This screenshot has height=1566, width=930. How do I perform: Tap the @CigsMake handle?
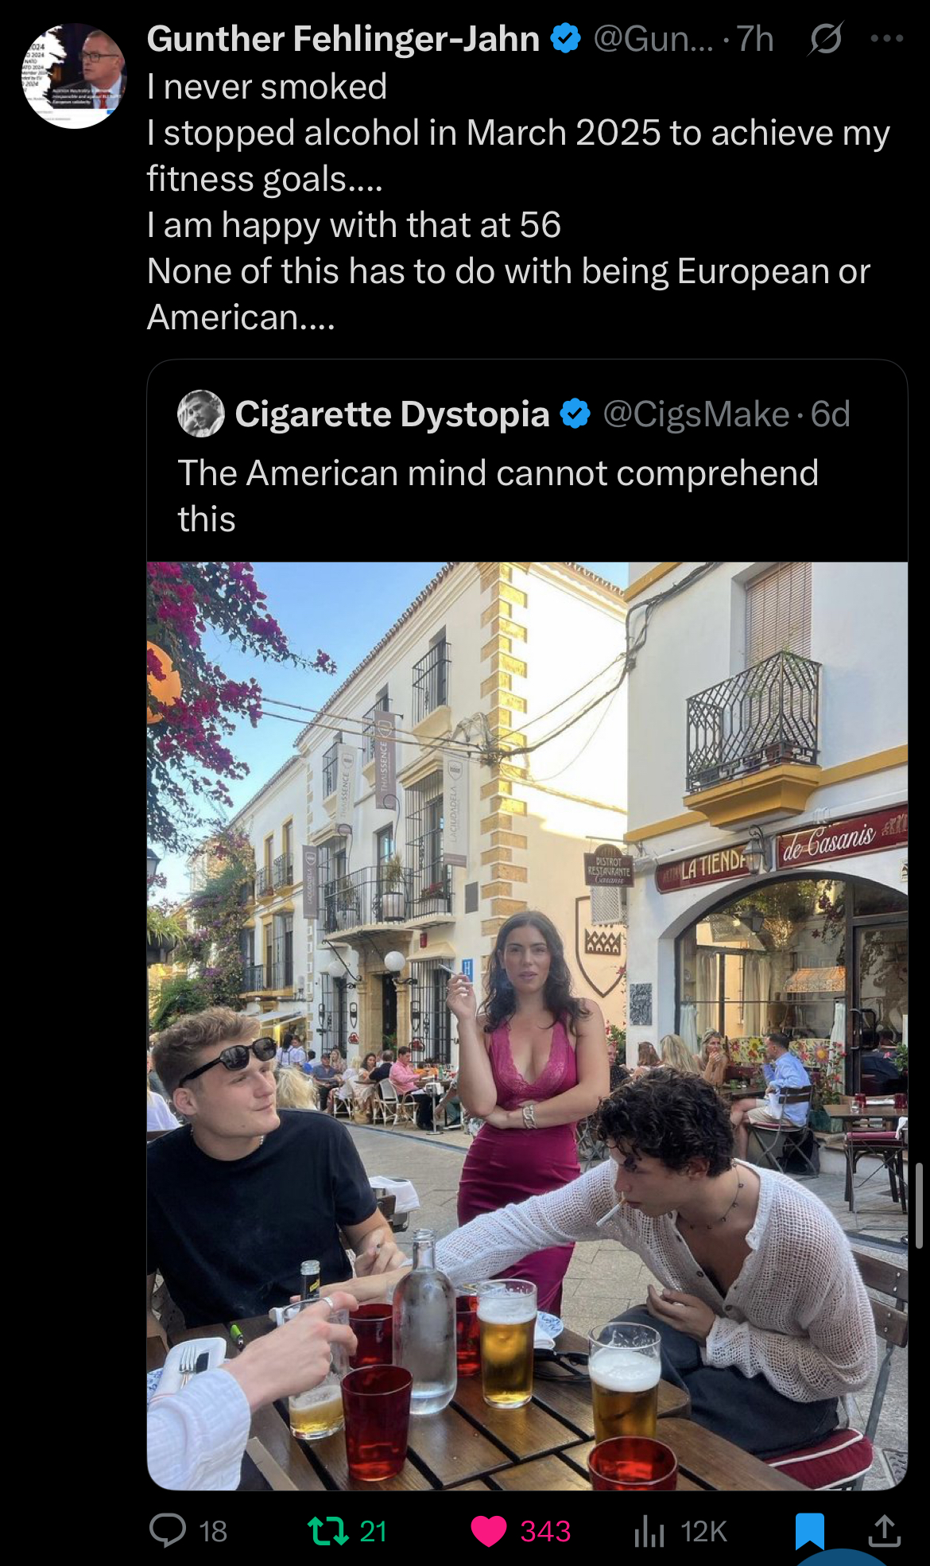[x=696, y=414]
